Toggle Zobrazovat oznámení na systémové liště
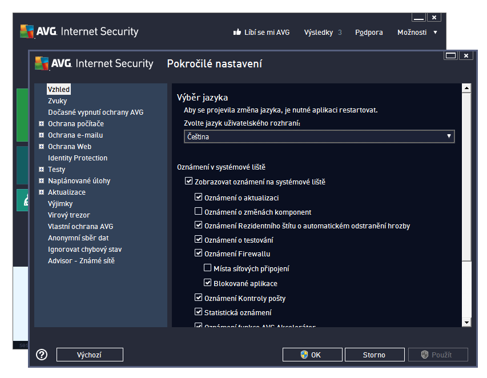The image size is (487, 378). point(188,181)
